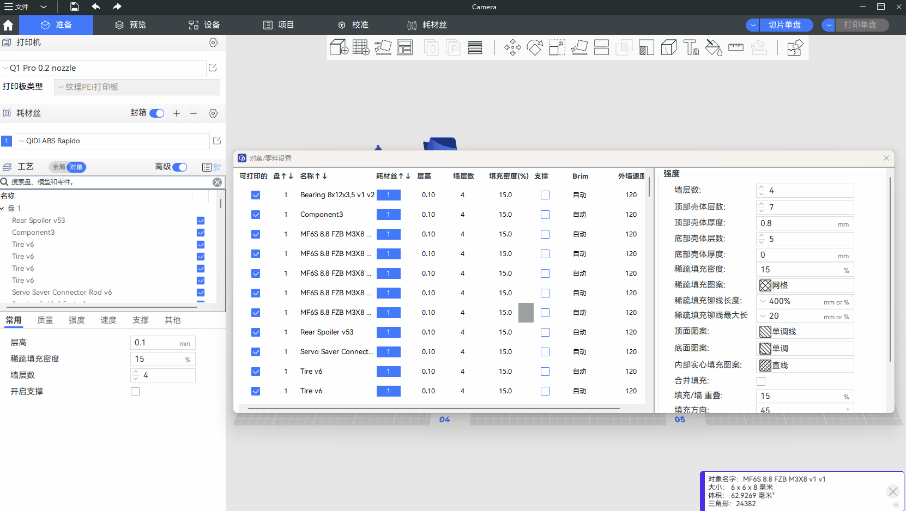
Task: Click the 稀疏填充密度 input field in strength panel
Action: (x=799, y=270)
